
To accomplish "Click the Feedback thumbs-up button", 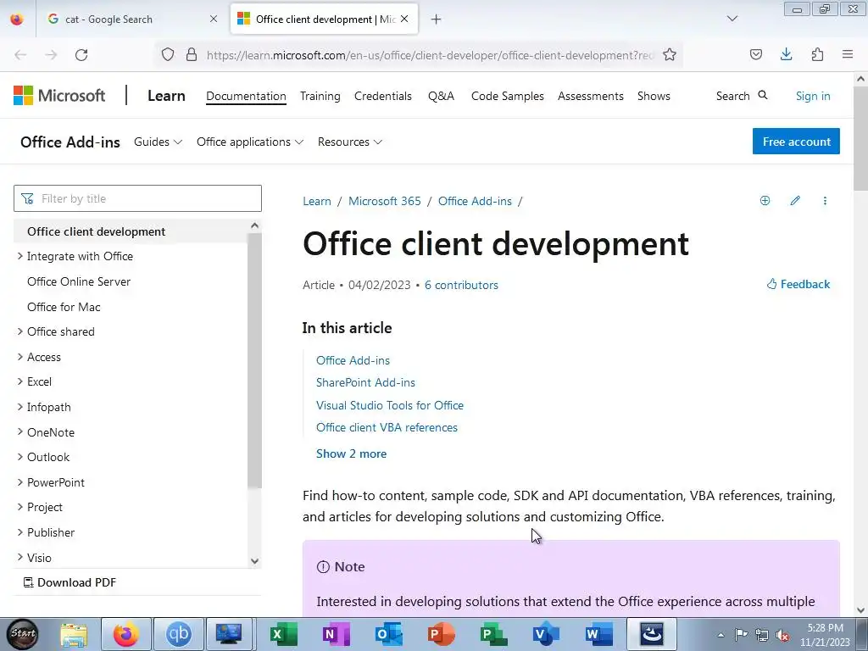I will (x=798, y=284).
